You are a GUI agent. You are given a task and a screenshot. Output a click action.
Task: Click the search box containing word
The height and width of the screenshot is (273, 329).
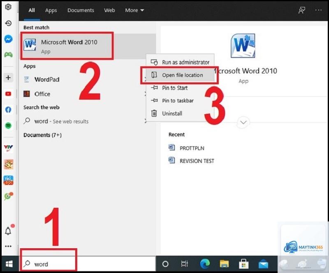88,264
